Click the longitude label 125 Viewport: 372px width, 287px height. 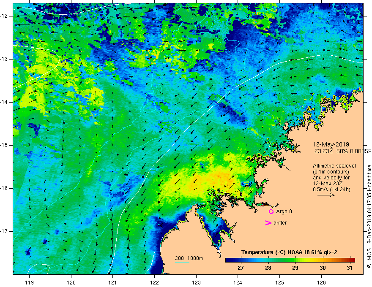(x=279, y=282)
